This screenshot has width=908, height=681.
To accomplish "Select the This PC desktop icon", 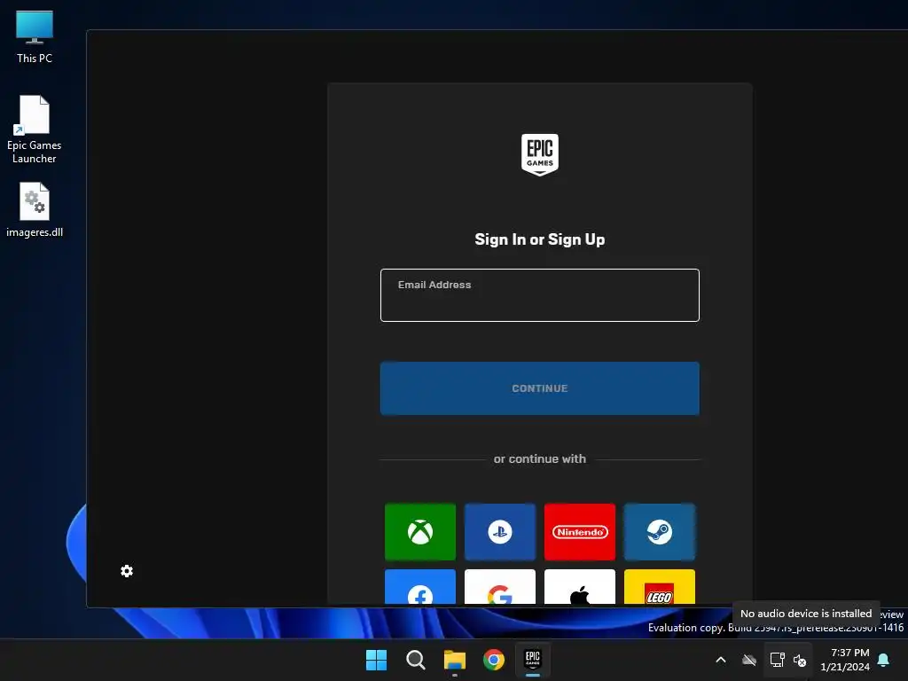I will tap(35, 37).
